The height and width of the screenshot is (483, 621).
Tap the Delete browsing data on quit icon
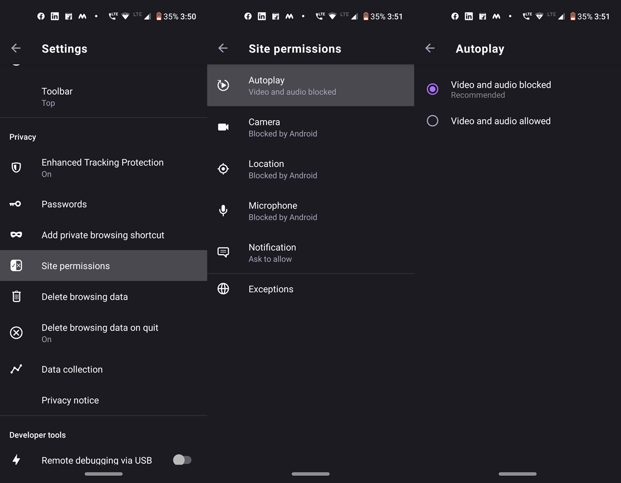pos(16,332)
